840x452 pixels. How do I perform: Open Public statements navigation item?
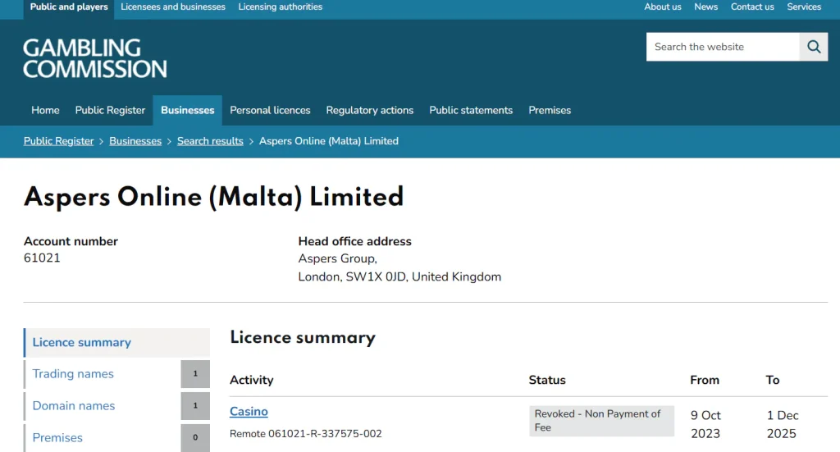point(471,110)
